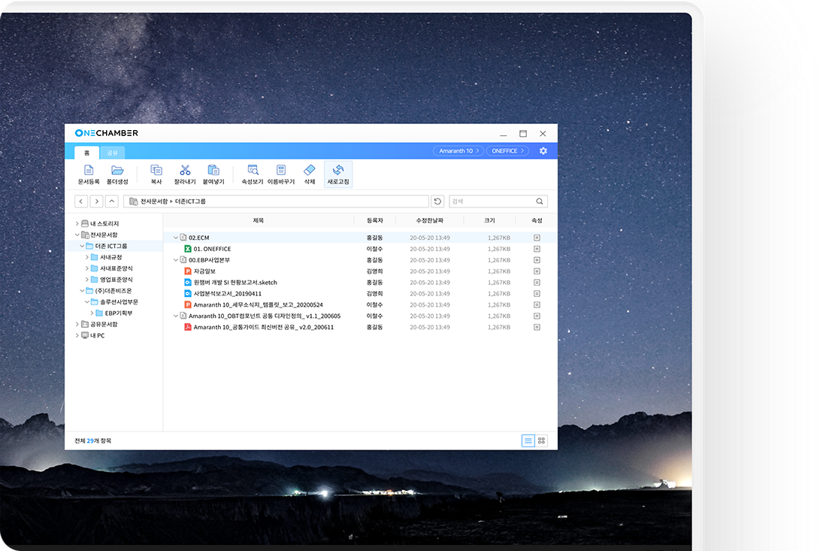Switch to the 공유 tab
820x551 pixels.
tap(112, 153)
